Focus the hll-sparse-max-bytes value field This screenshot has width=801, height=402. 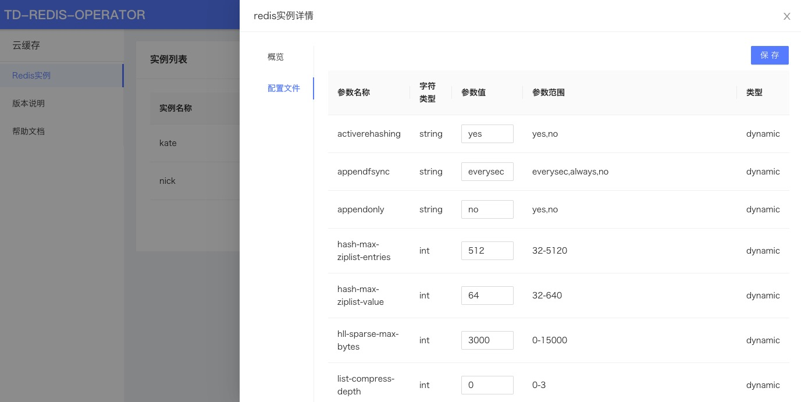(487, 340)
